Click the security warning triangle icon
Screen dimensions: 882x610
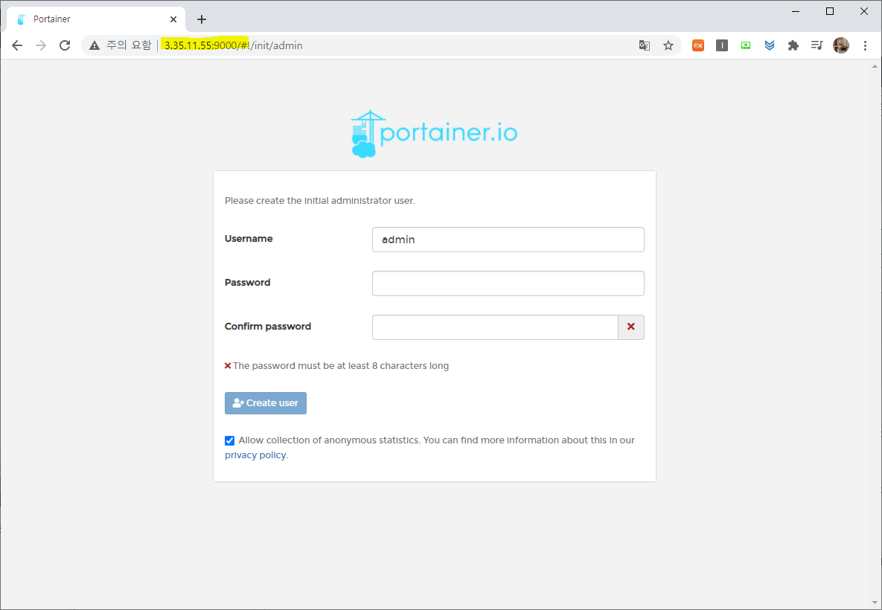(95, 45)
